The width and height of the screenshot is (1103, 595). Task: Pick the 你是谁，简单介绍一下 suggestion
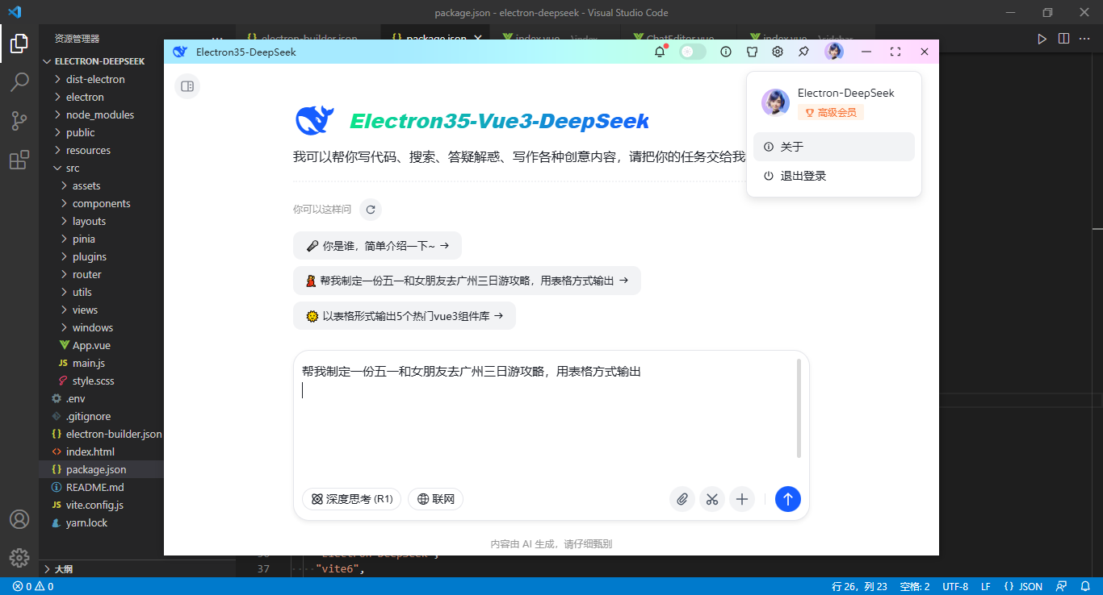coord(377,246)
